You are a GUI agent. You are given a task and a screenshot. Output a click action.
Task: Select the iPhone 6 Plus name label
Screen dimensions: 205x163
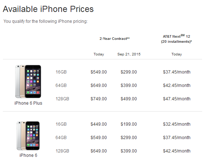[28, 103]
